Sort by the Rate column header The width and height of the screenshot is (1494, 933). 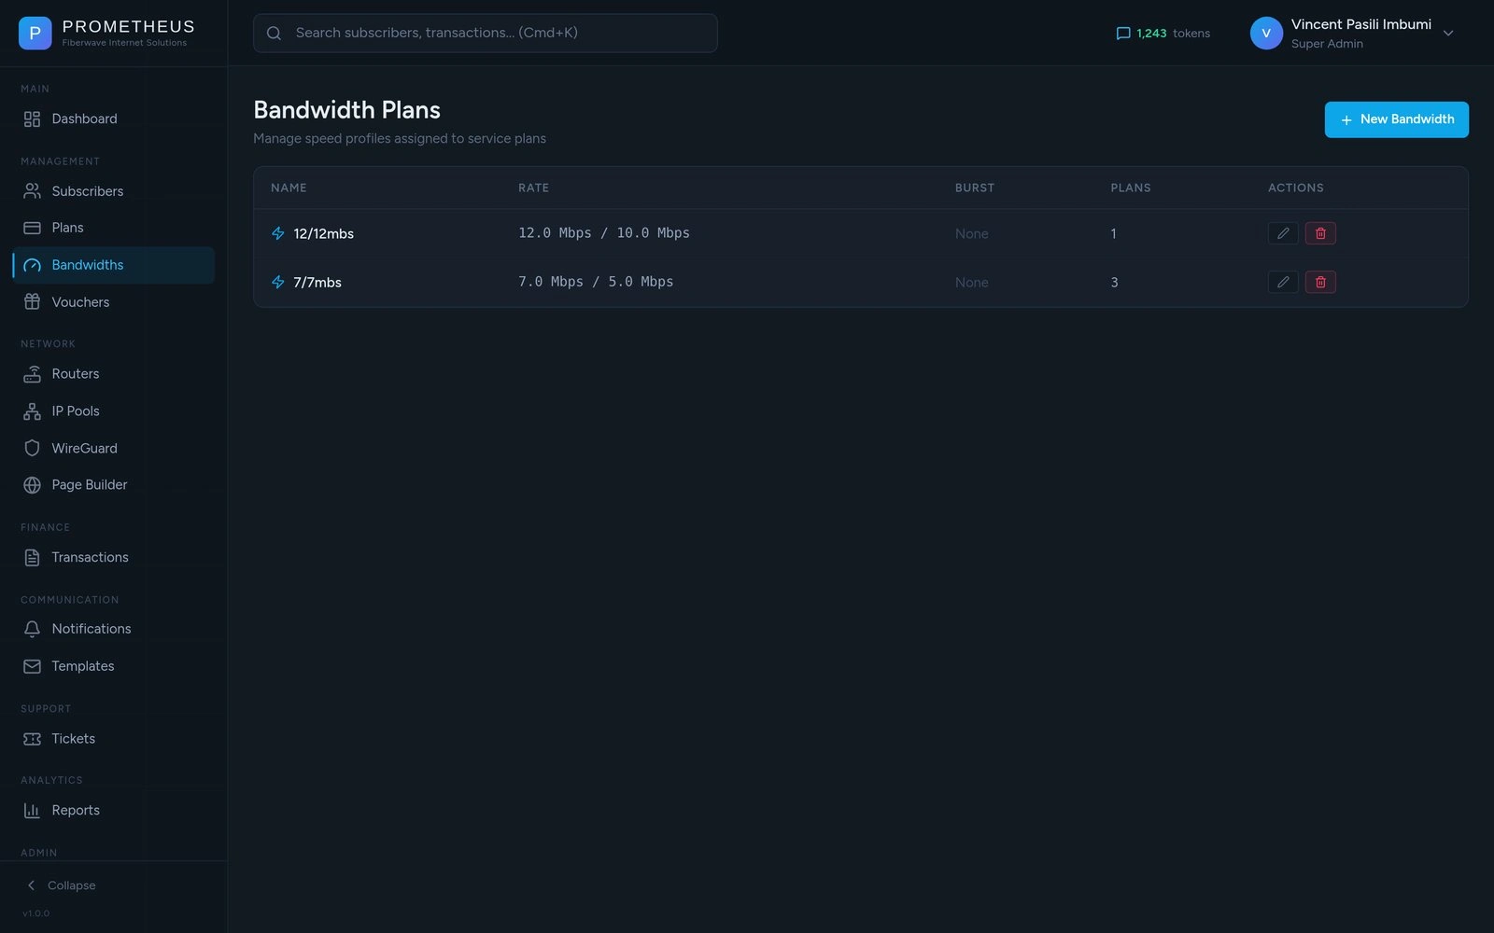point(533,188)
